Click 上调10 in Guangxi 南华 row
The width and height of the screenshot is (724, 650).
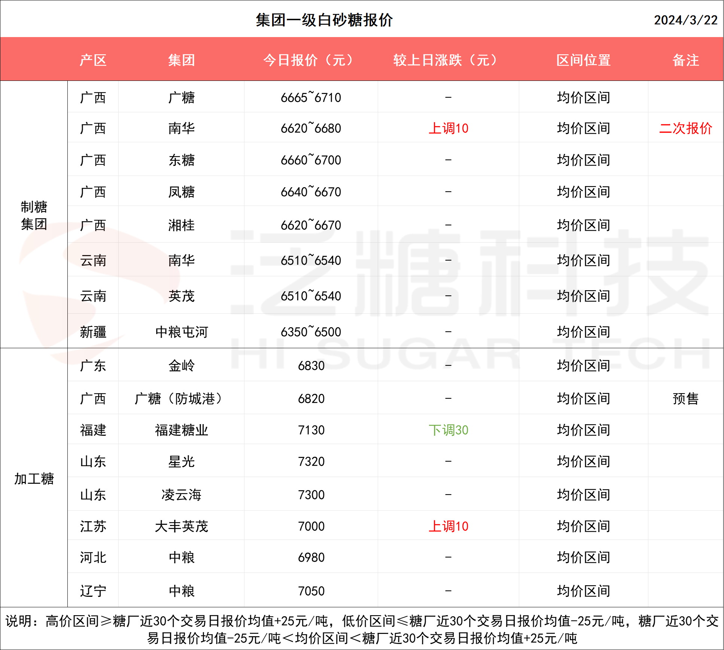[x=448, y=128]
